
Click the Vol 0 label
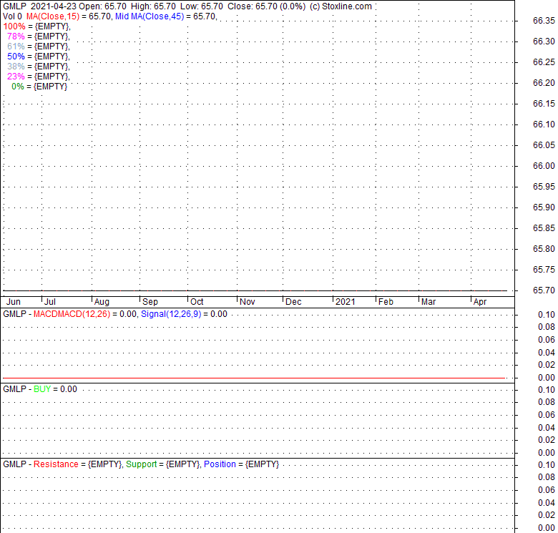(x=12, y=16)
